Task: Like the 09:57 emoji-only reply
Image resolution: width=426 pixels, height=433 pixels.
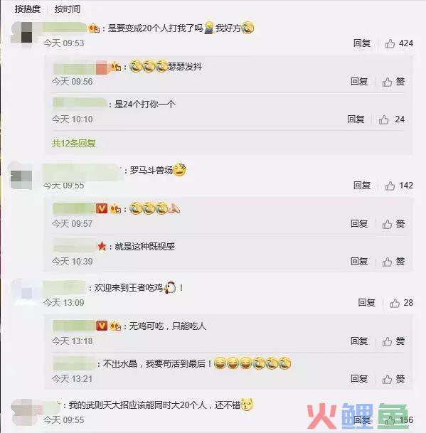Action: click(393, 224)
